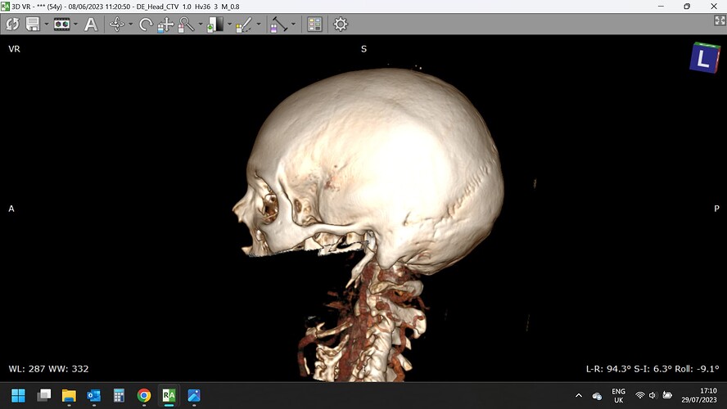This screenshot has height=409, width=727.
Task: Click the save (floppy disk) icon
Action: pyautogui.click(x=33, y=24)
